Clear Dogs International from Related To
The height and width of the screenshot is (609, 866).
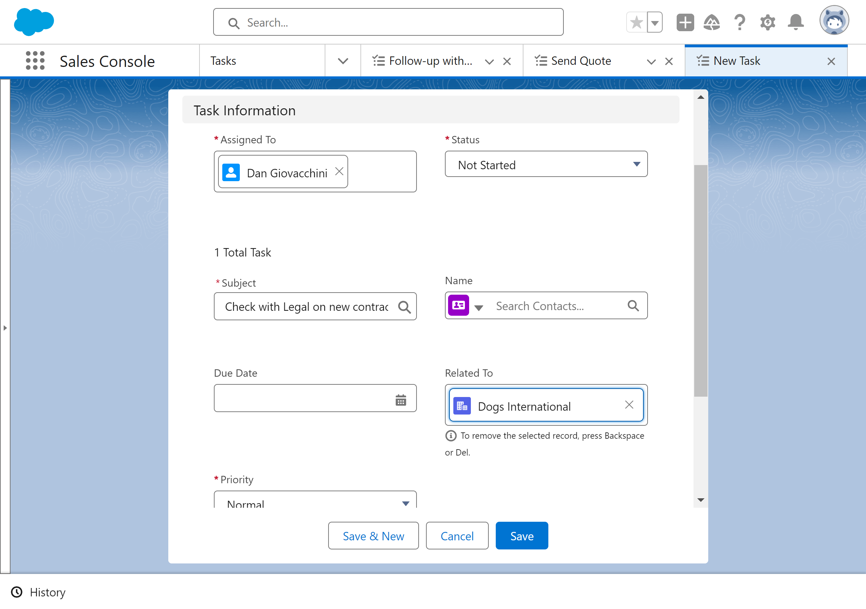(629, 405)
